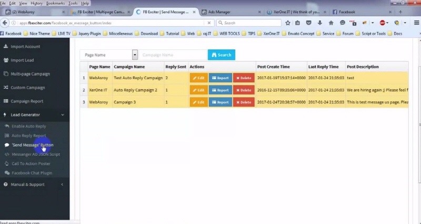Go back with browser back arrow
The width and height of the screenshot is (421, 224).
[5, 23]
